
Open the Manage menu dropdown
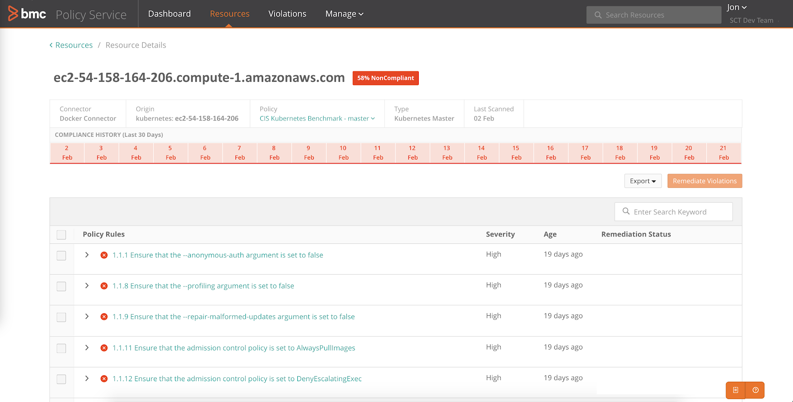pos(344,14)
